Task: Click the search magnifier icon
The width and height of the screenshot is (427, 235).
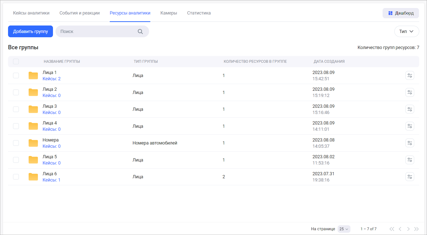Action: [x=140, y=31]
